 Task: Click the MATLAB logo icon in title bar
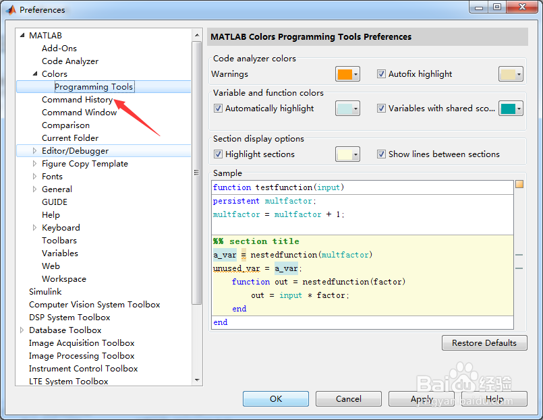coord(11,9)
